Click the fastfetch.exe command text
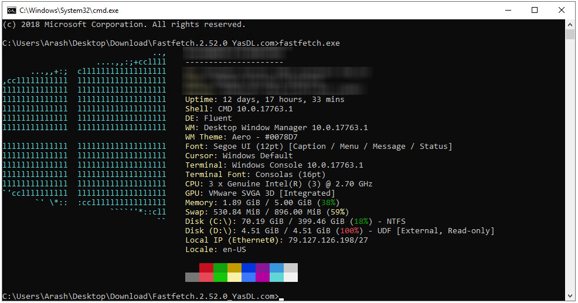 (310, 43)
